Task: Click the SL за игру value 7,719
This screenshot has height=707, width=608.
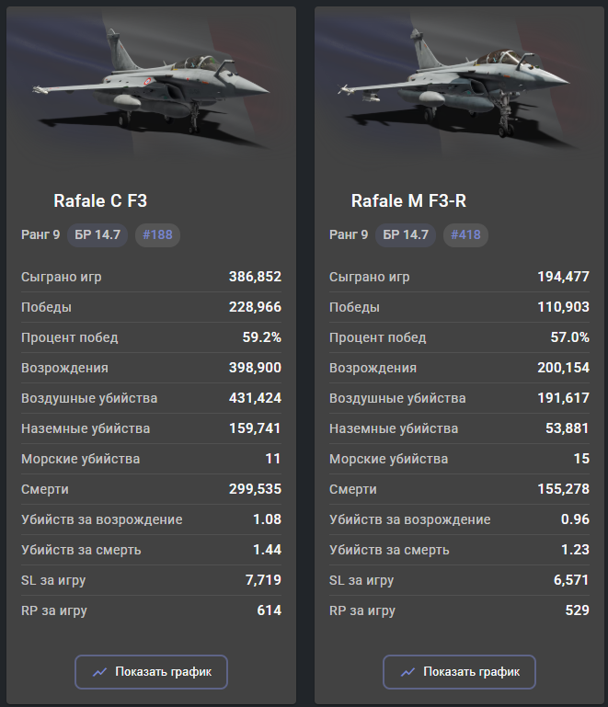Action: pos(262,580)
